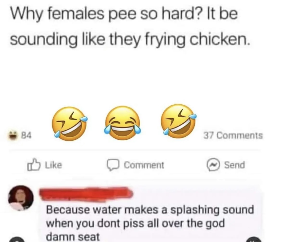Open the commenter's profile picture
The width and height of the screenshot is (281, 242).
[21, 198]
